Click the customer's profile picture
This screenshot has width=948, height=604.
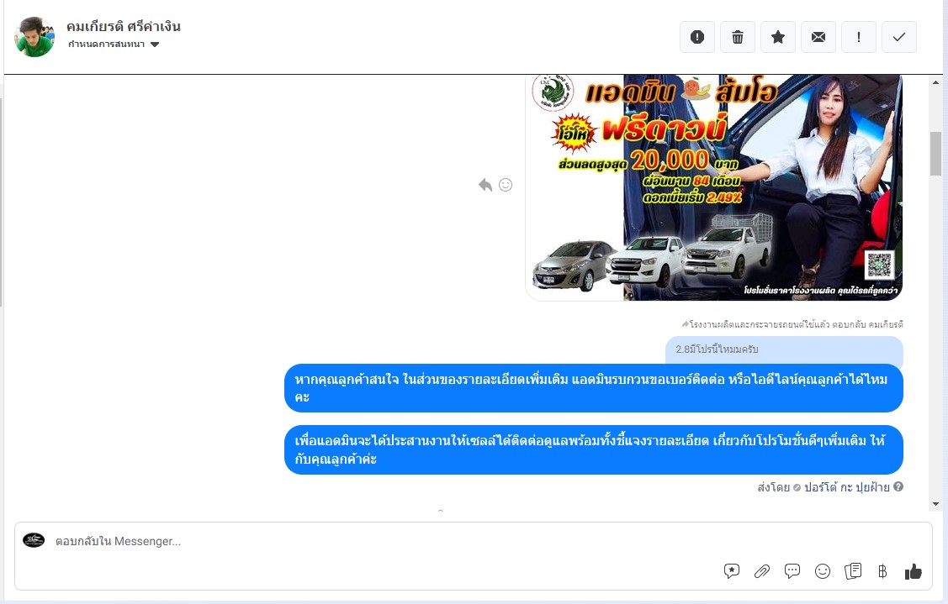tap(34, 36)
